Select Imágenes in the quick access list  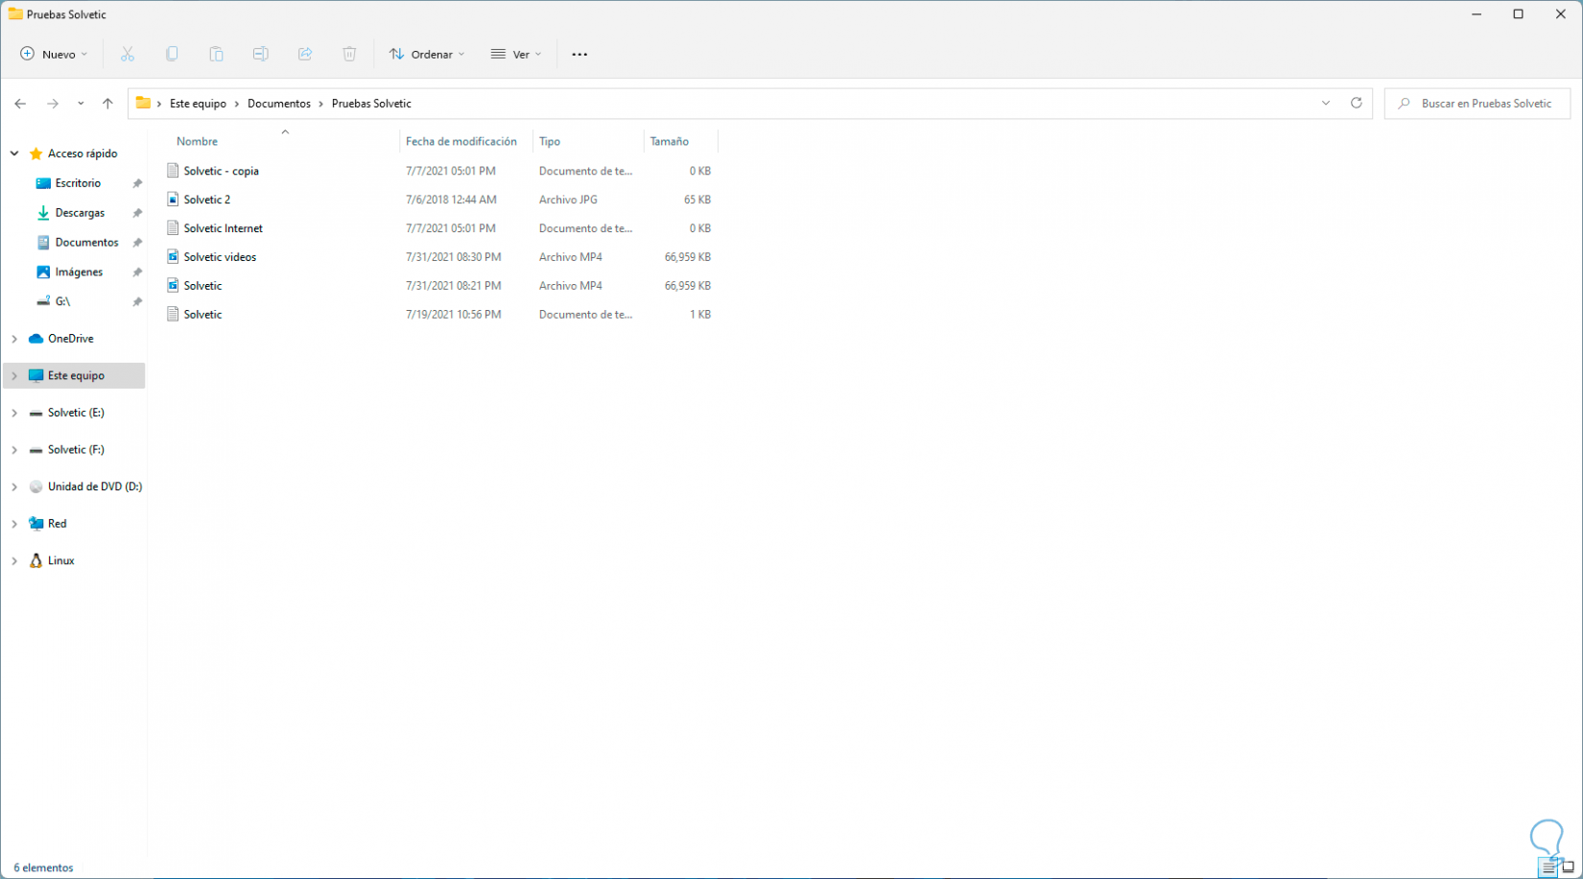[x=79, y=273]
